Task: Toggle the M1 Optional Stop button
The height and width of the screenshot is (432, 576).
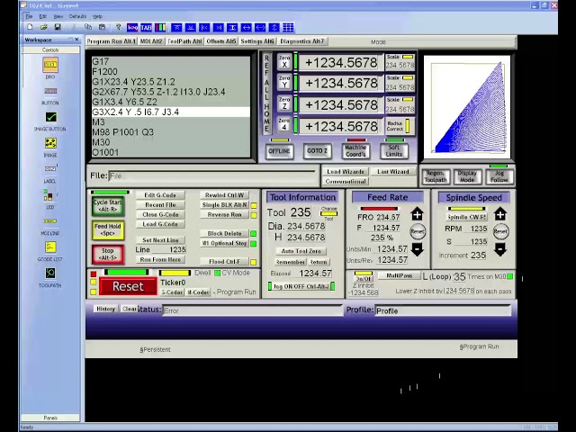Action: 224,243
